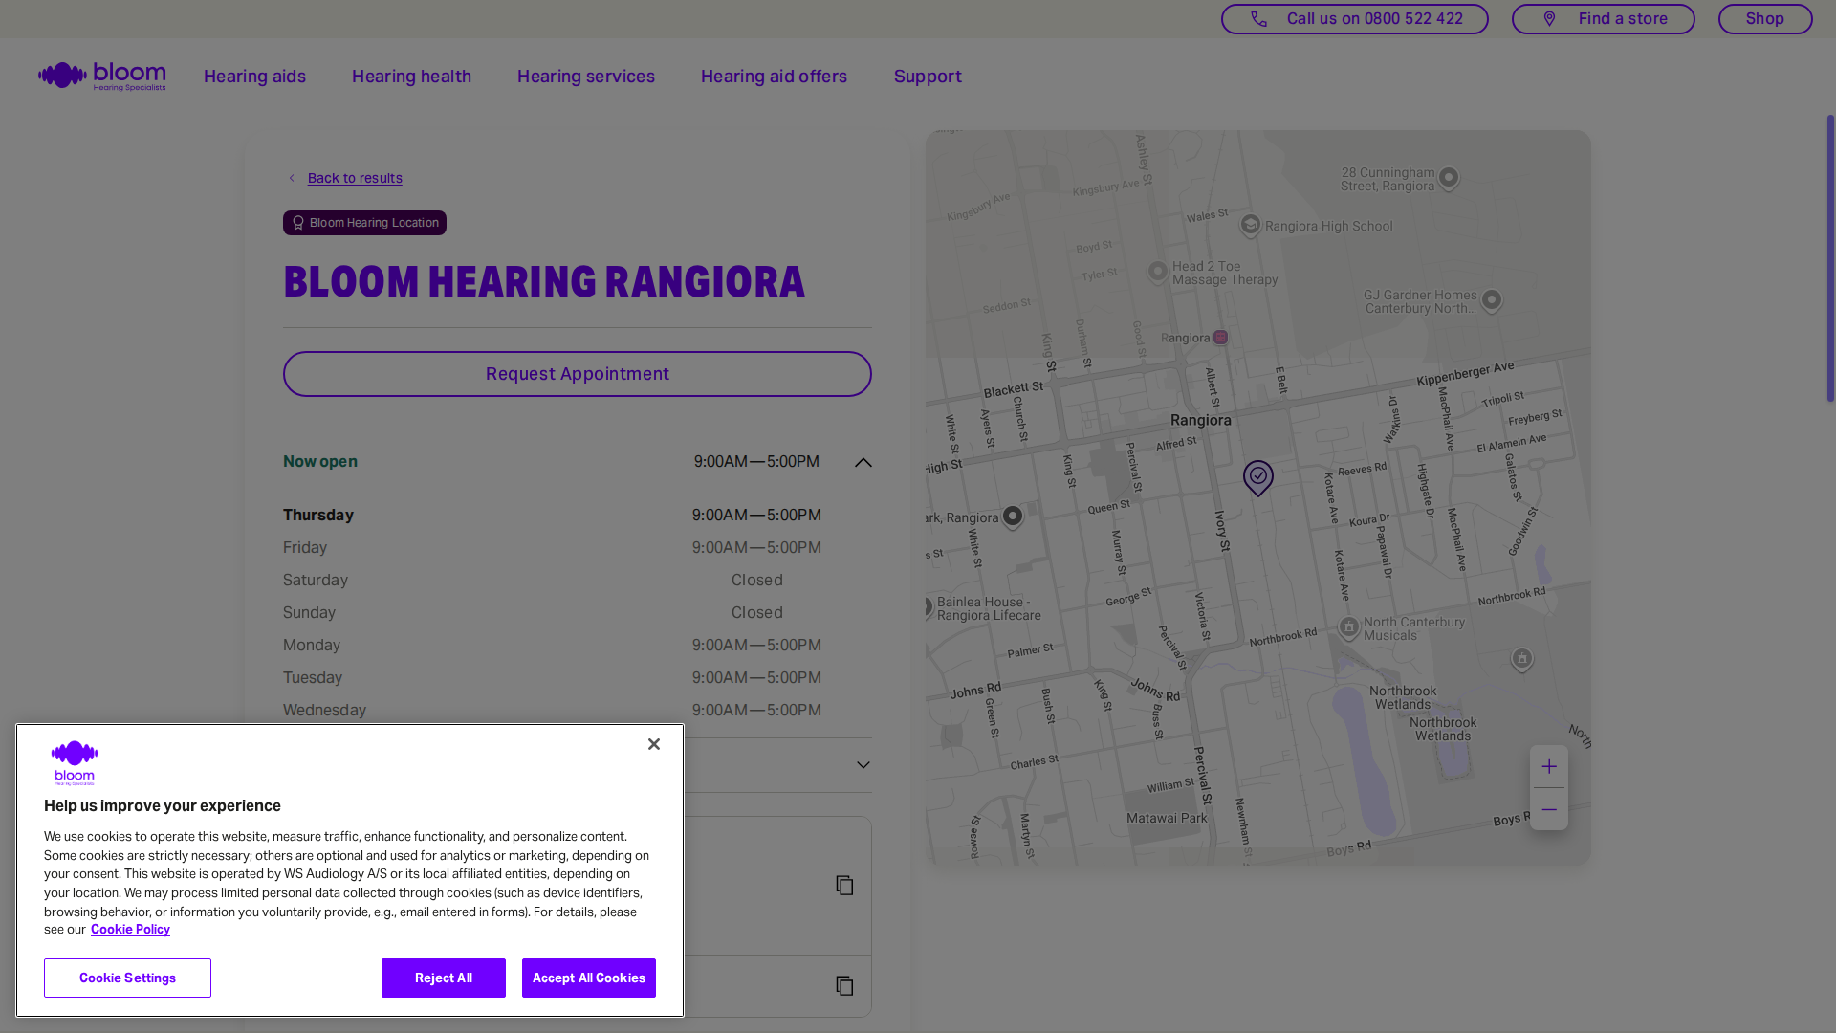This screenshot has height=1033, width=1836.
Task: Open the Hearing health menu
Action: (411, 77)
